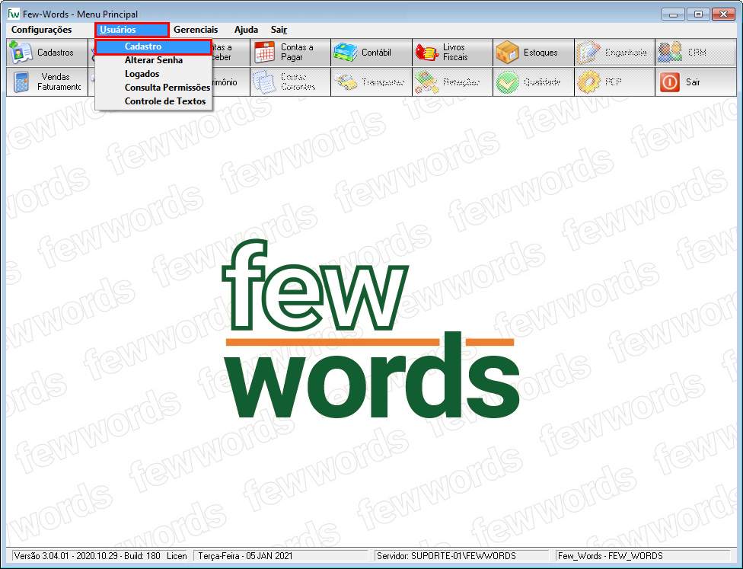This screenshot has width=743, height=569.
Task: Open the Gerenciais menu
Action: (196, 30)
